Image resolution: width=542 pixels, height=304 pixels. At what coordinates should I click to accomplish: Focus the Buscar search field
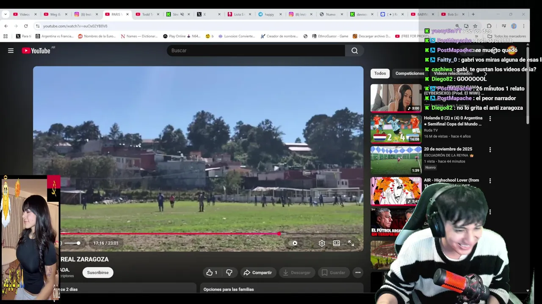[x=256, y=51]
